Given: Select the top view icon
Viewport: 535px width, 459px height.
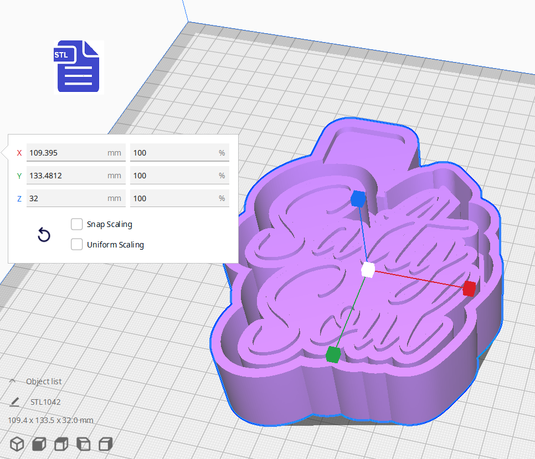Looking at the screenshot, I should (x=61, y=444).
